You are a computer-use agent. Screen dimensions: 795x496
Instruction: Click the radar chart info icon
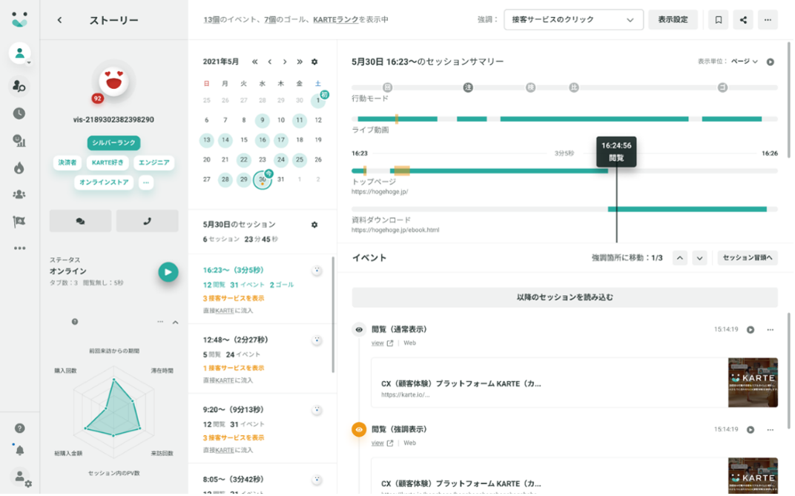click(74, 322)
